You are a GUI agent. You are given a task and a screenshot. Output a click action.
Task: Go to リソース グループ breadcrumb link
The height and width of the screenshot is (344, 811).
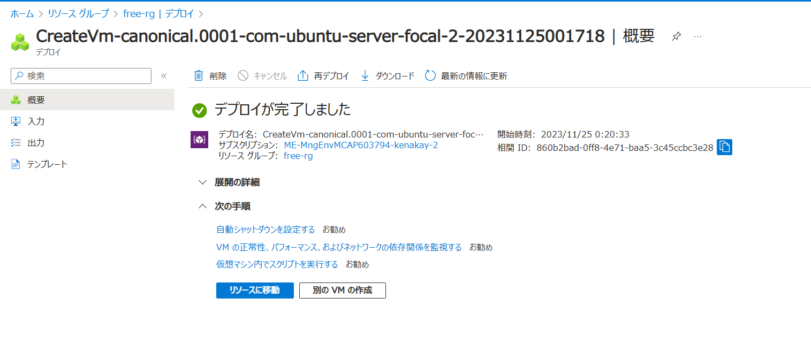tap(78, 13)
